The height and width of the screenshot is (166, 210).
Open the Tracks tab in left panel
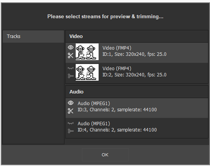(33, 36)
